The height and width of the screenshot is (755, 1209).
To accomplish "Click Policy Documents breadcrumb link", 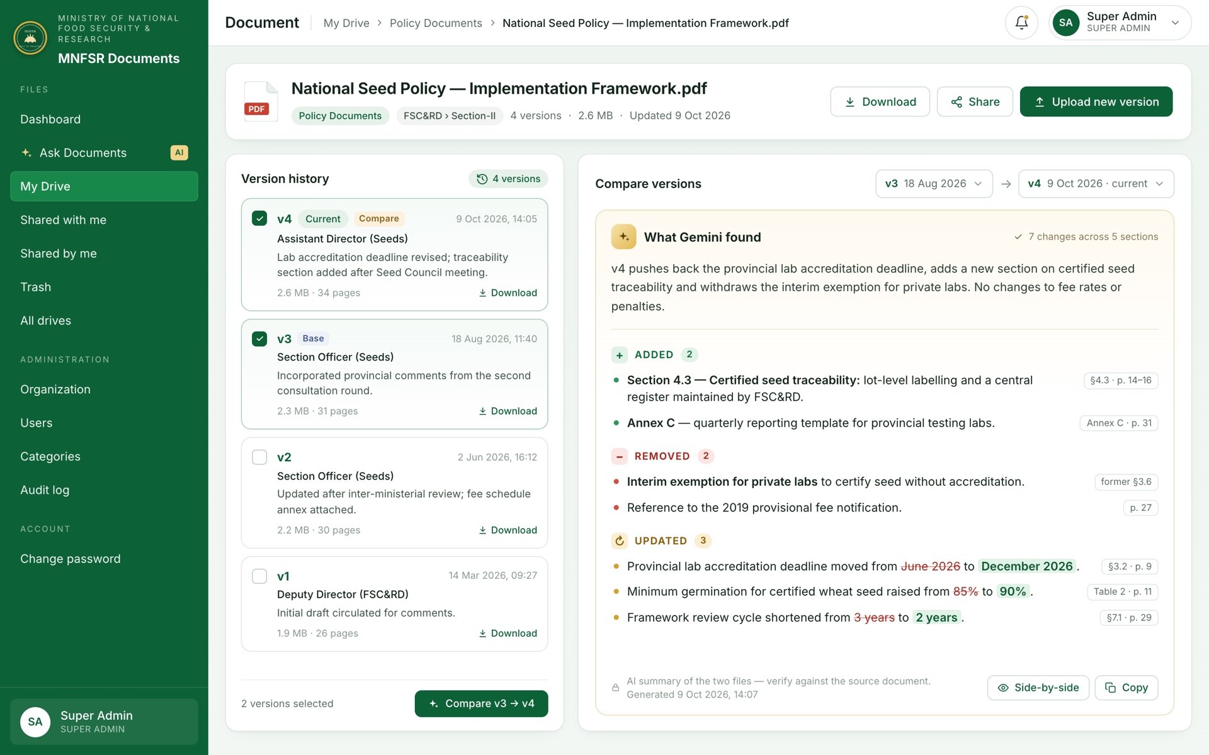I will pyautogui.click(x=436, y=23).
